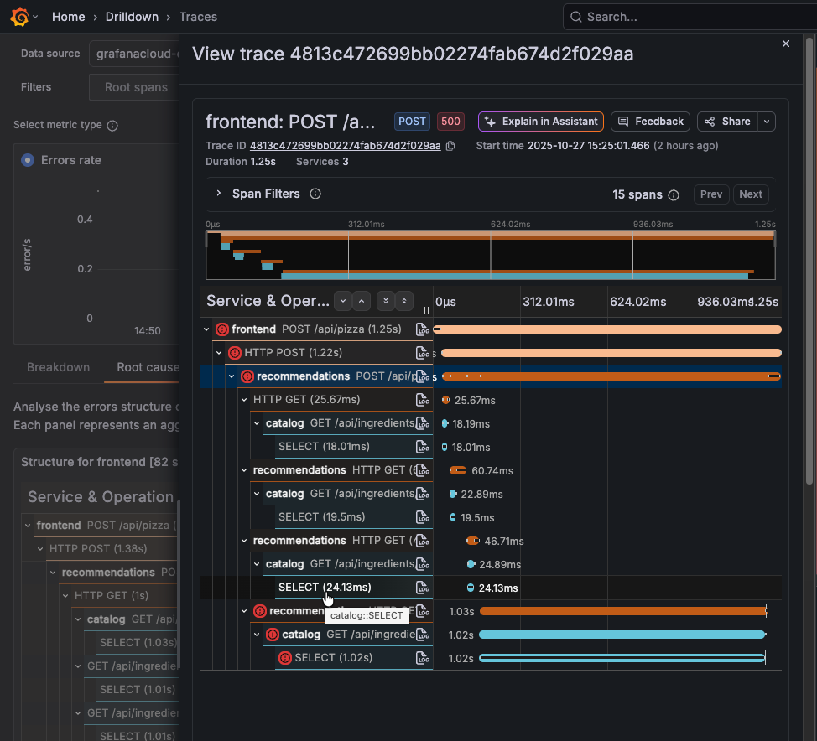
Task: Expand the Span Filters section
Action: pos(218,194)
